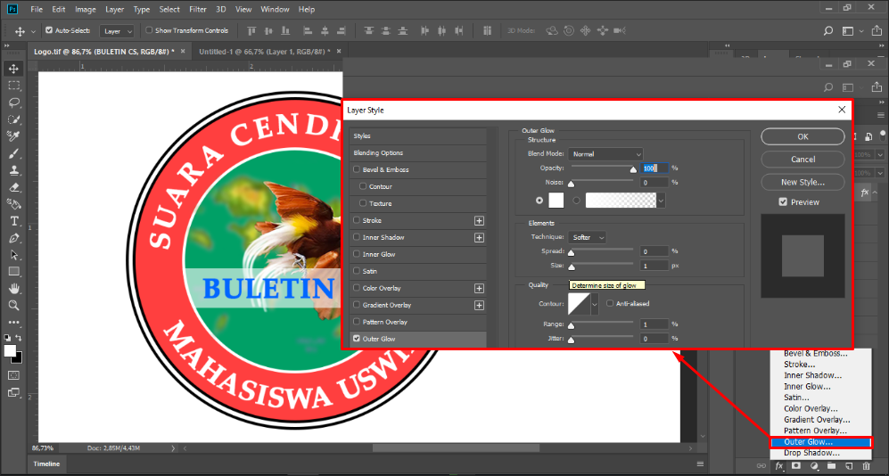The height and width of the screenshot is (476, 889).
Task: Open the Edit Toolbar three-dots icon
Action: [13, 323]
